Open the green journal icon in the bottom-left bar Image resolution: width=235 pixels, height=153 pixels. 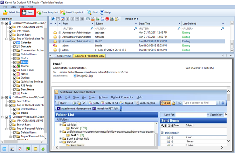pos(28,149)
